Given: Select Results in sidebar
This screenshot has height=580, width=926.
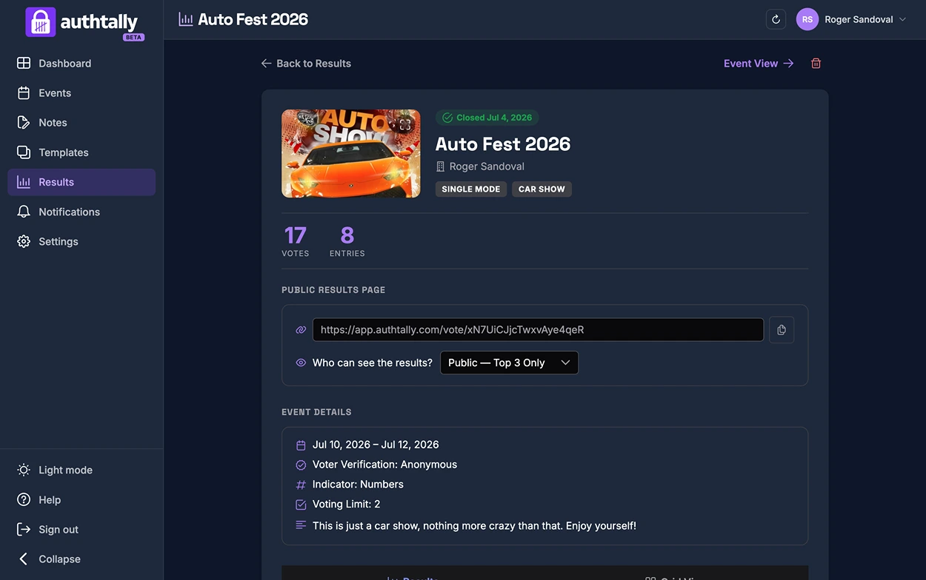Looking at the screenshot, I should [x=81, y=182].
